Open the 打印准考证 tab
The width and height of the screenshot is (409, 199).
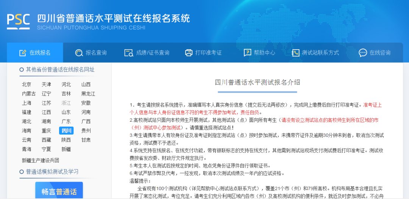coord(203,53)
